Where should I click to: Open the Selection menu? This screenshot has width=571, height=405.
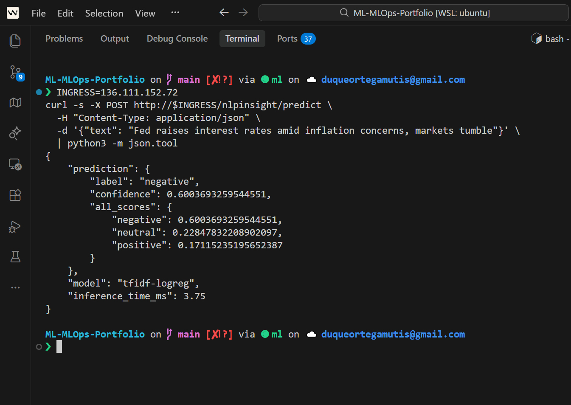pyautogui.click(x=104, y=13)
